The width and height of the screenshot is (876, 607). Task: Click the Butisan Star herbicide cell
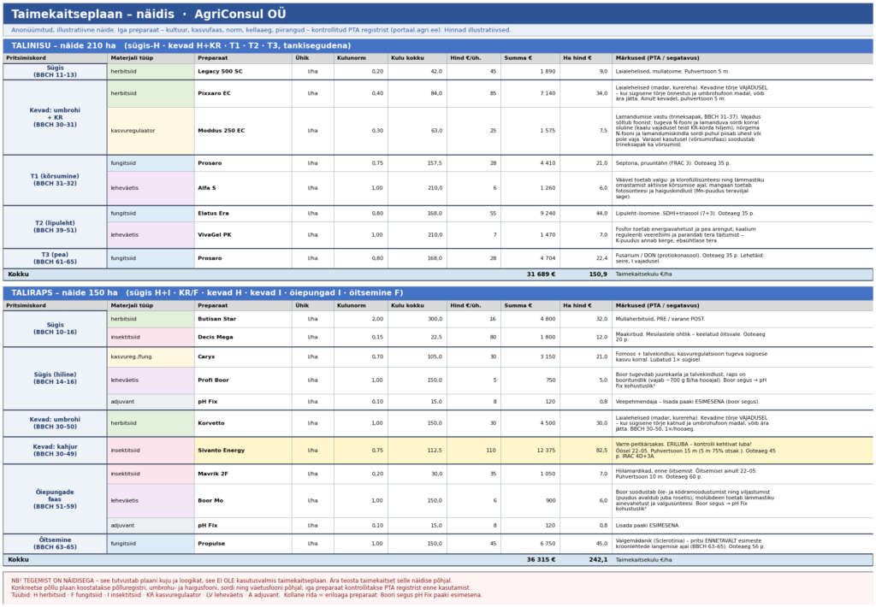pos(243,319)
